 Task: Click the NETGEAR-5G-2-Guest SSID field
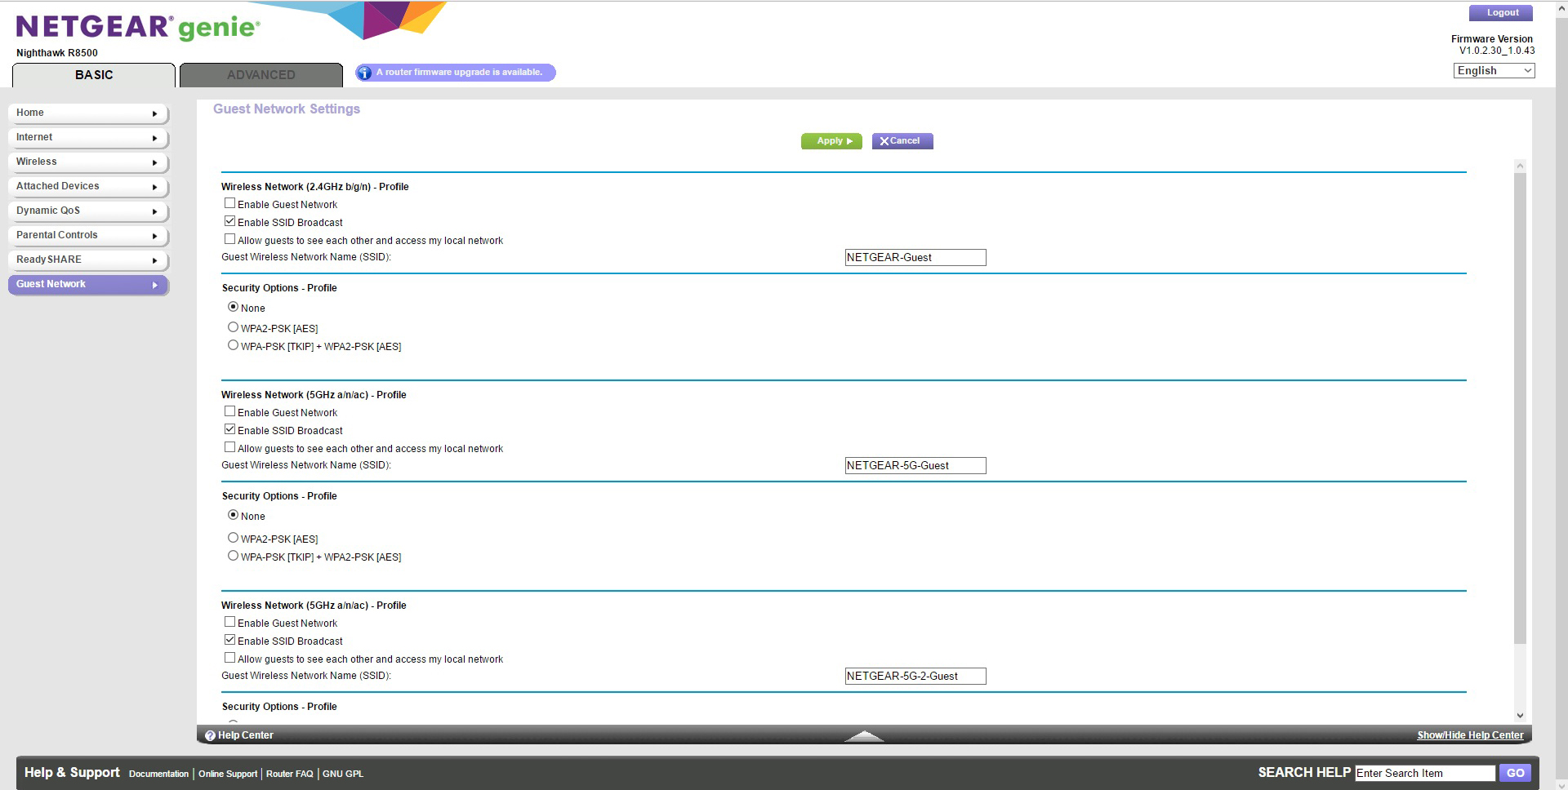pyautogui.click(x=915, y=677)
